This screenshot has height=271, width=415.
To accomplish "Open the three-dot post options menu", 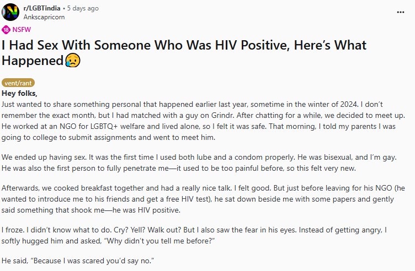I will pyautogui.click(x=401, y=12).
